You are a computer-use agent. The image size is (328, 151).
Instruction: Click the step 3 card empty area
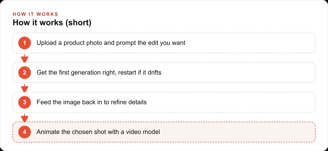point(230,102)
